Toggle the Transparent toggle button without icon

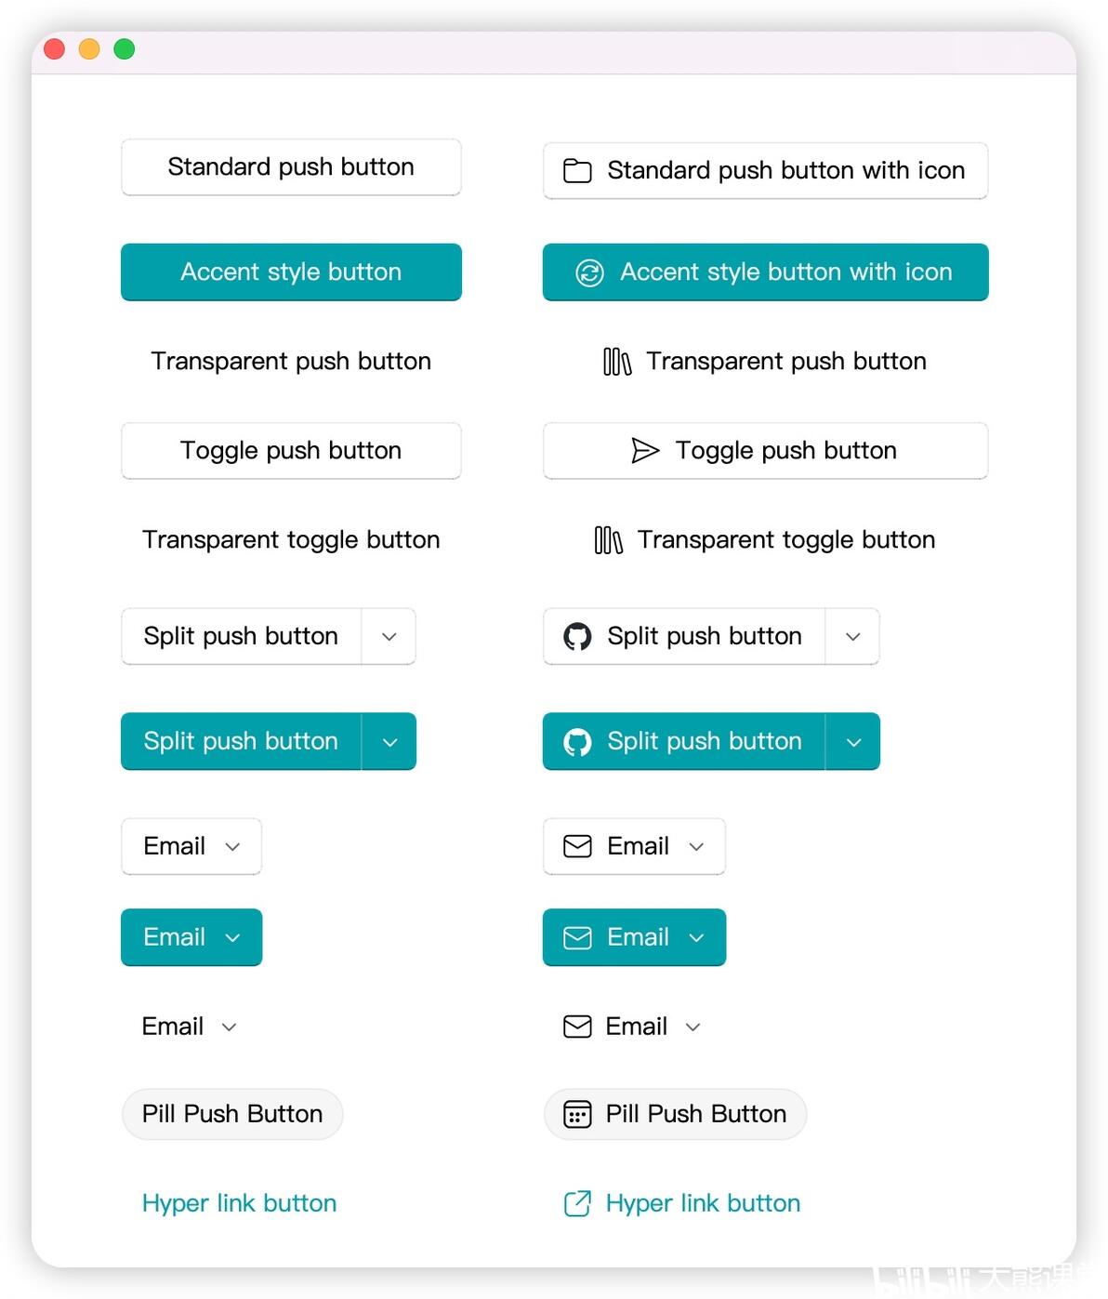tap(291, 540)
